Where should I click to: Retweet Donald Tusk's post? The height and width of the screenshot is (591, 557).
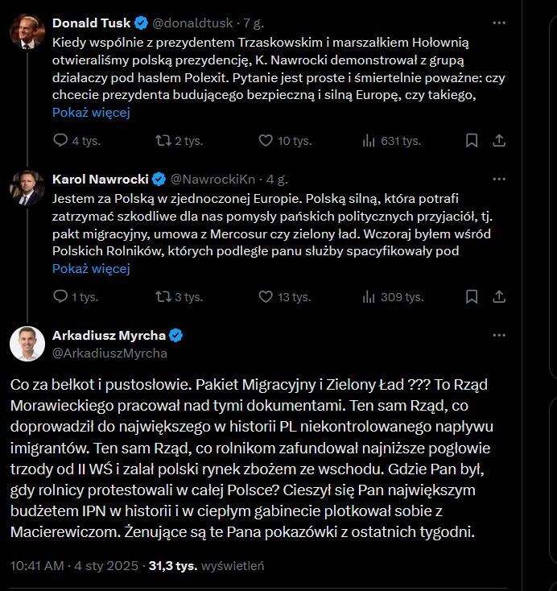coord(164,140)
